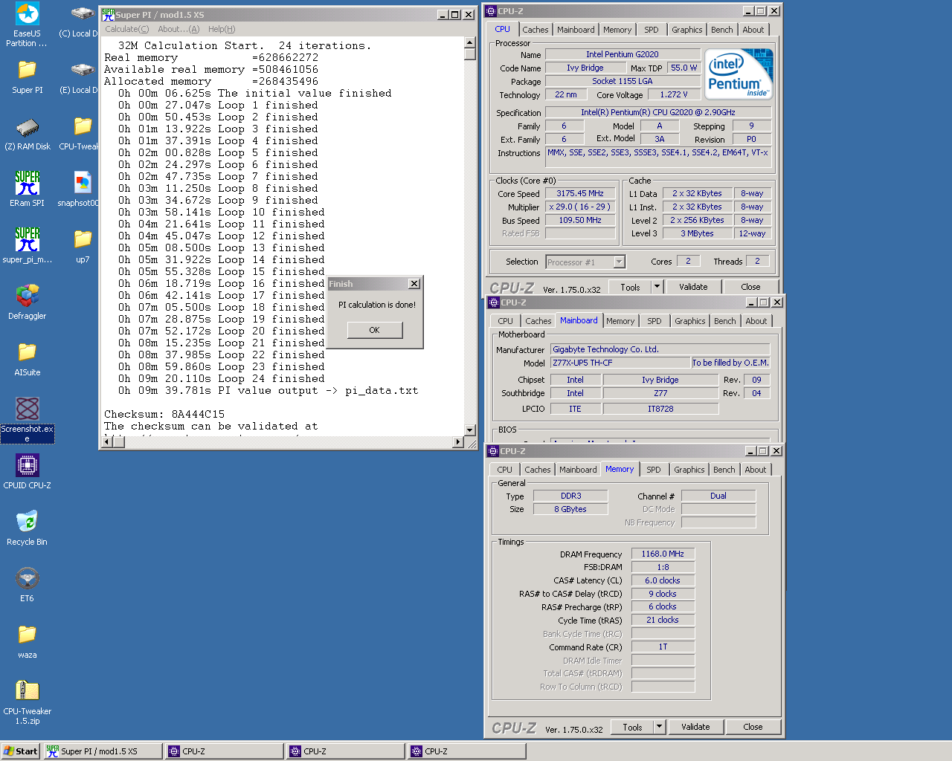Launch the super_pi_mod desktop icon
The width and height of the screenshot is (952, 761).
(x=28, y=240)
